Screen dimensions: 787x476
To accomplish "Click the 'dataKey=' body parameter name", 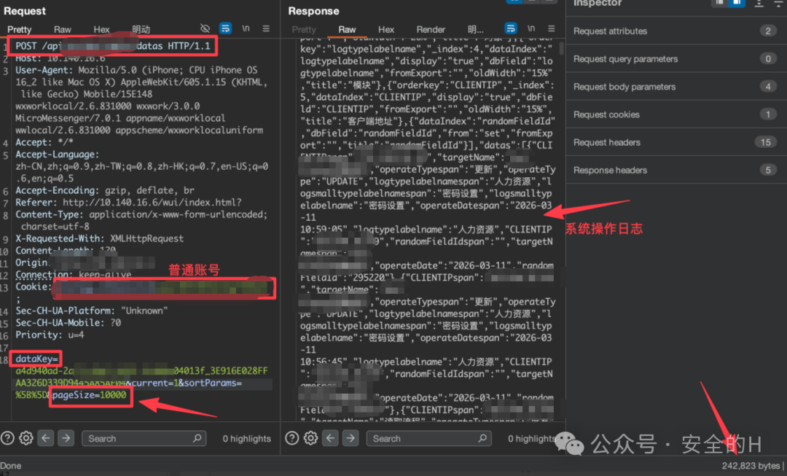I will pos(36,359).
